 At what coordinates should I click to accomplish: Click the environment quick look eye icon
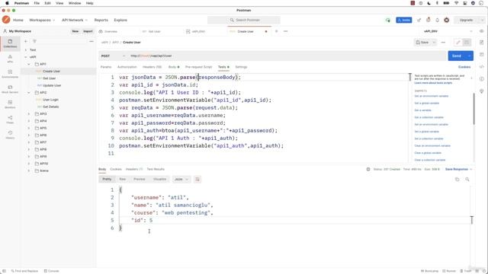point(481,31)
